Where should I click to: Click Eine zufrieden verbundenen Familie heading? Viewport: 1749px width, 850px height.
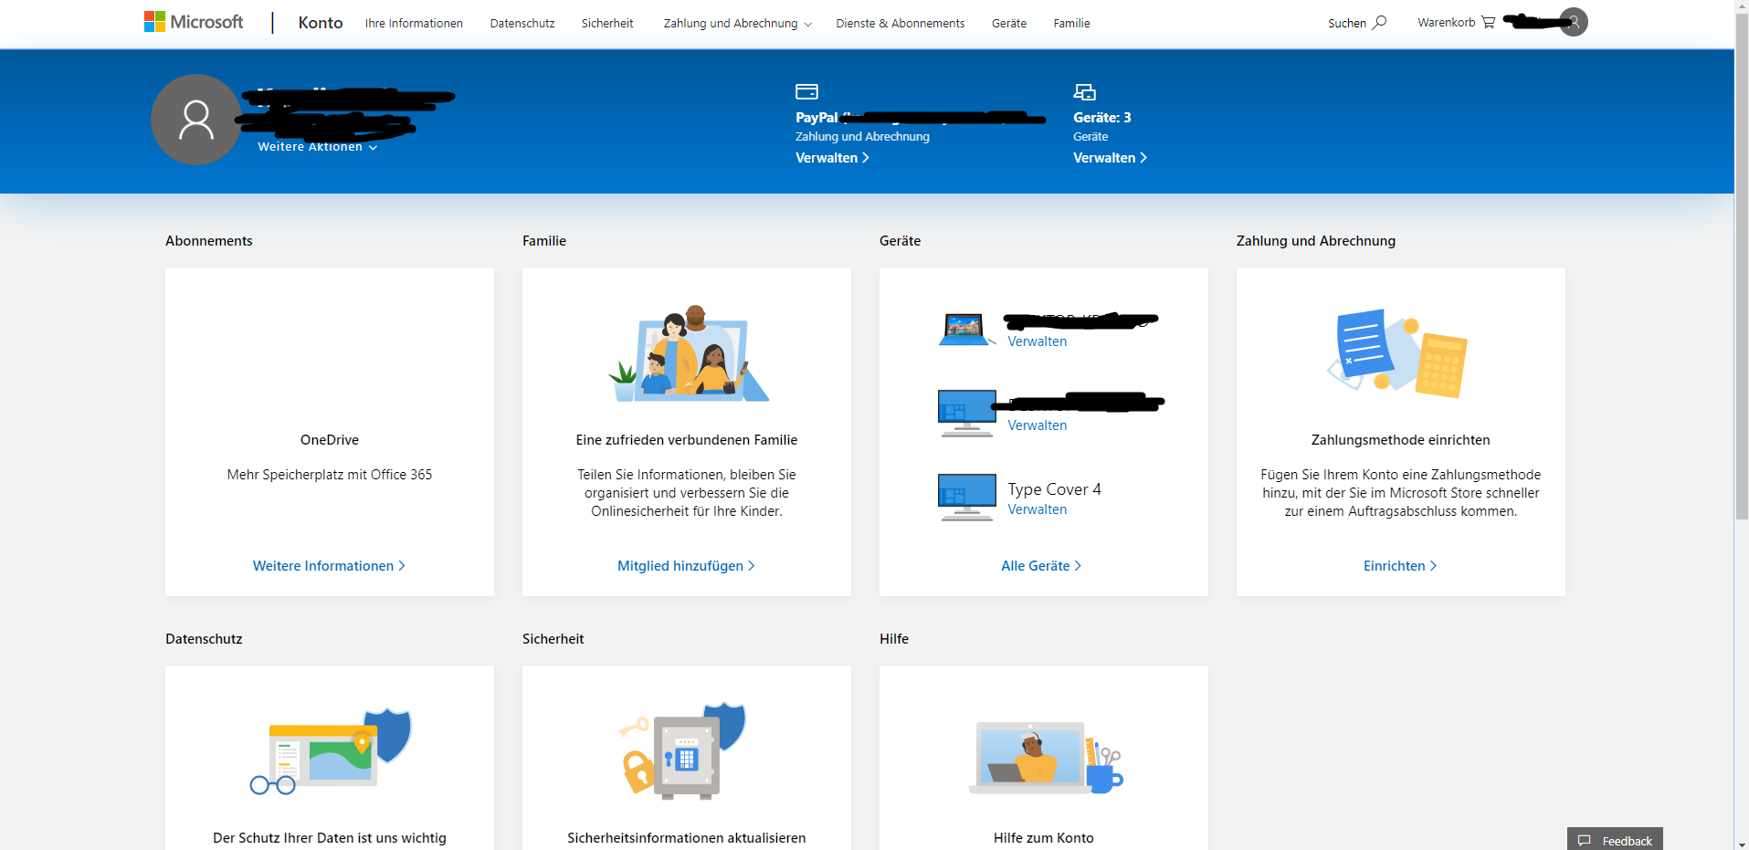tap(687, 440)
